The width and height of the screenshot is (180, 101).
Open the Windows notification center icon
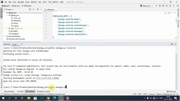click(175, 98)
